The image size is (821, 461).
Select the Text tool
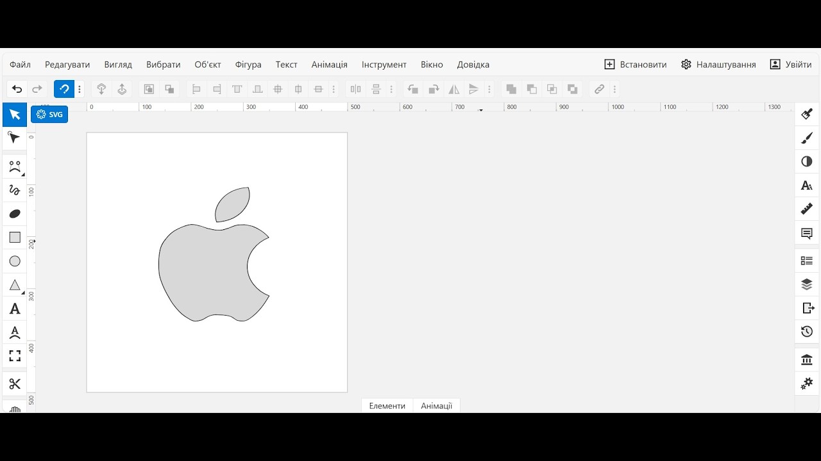(15, 309)
